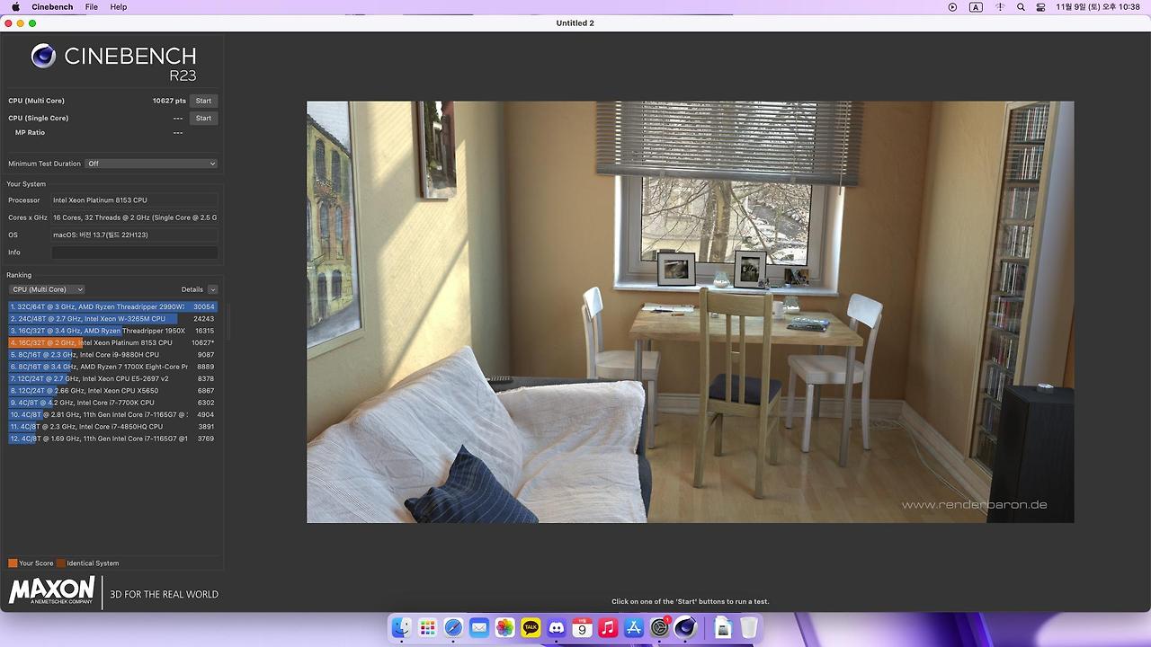Viewport: 1151px width, 647px height.
Task: Open Discord from the dock
Action: click(x=557, y=628)
